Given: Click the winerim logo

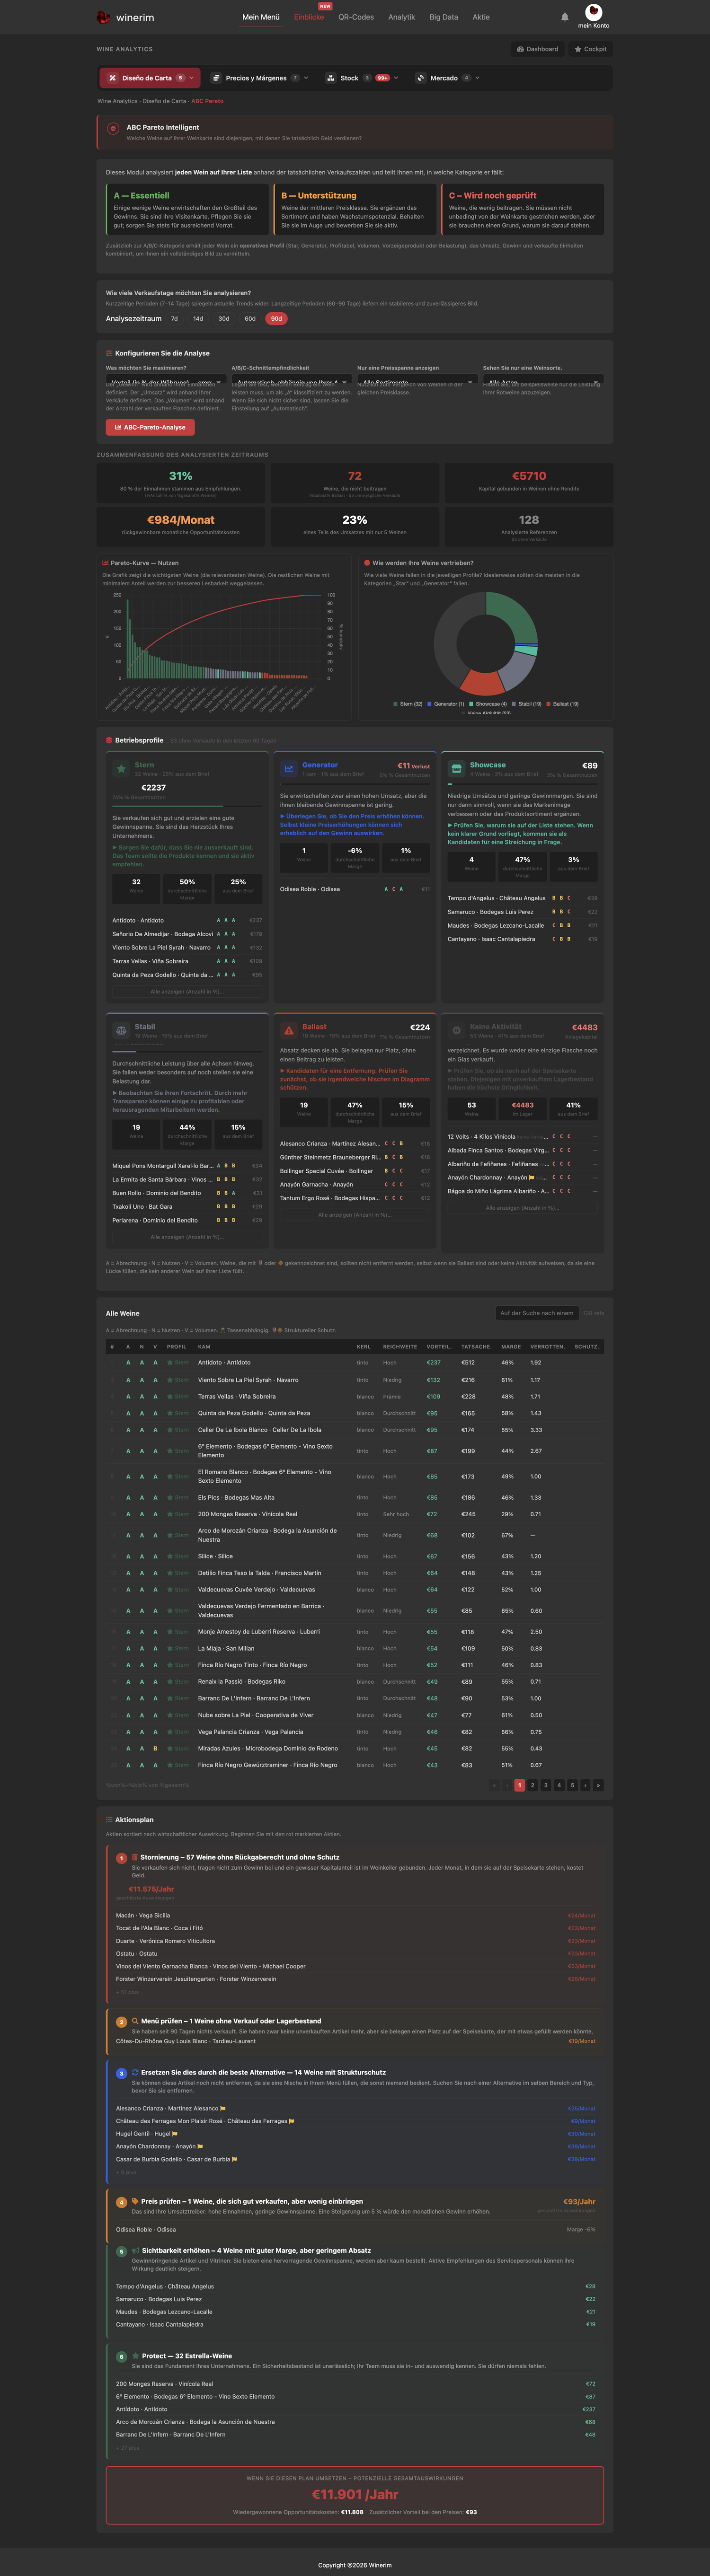Looking at the screenshot, I should tap(125, 17).
